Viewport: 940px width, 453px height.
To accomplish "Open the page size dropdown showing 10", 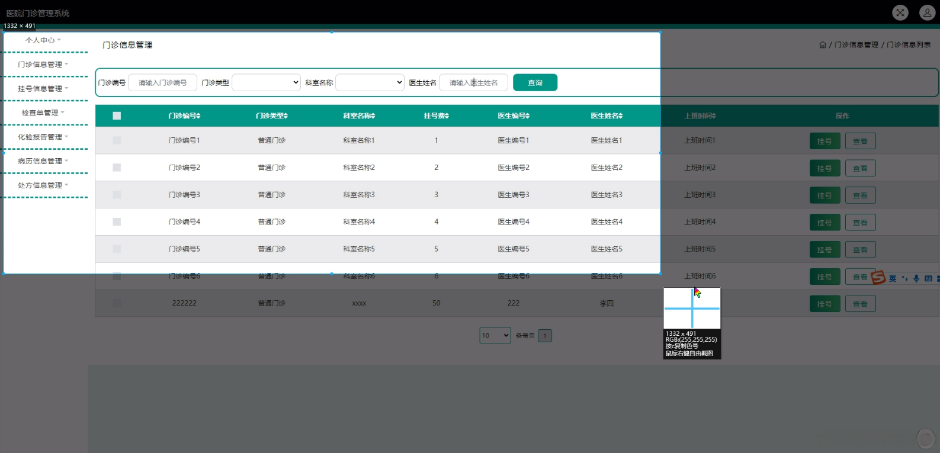I will 495,336.
